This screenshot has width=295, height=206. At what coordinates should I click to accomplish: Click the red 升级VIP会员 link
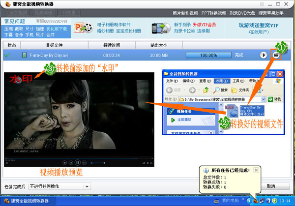tap(205, 25)
